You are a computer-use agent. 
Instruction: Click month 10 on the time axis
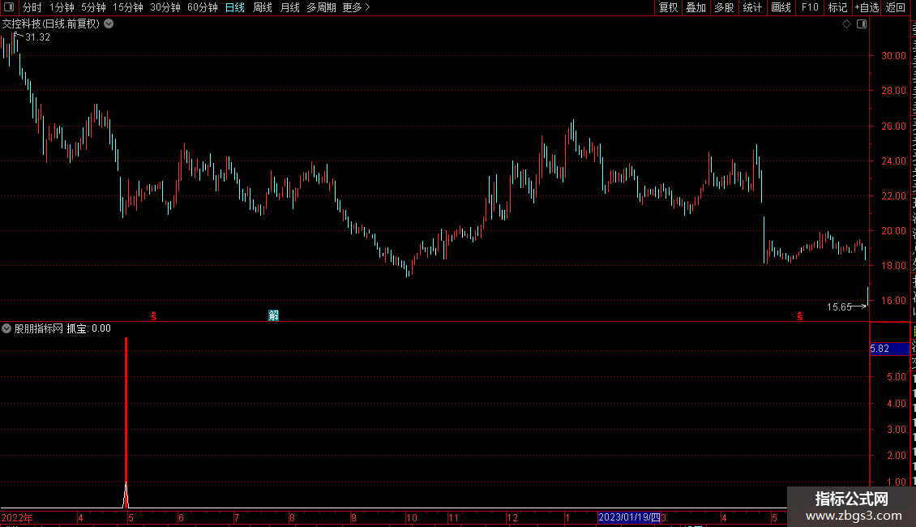click(x=412, y=517)
